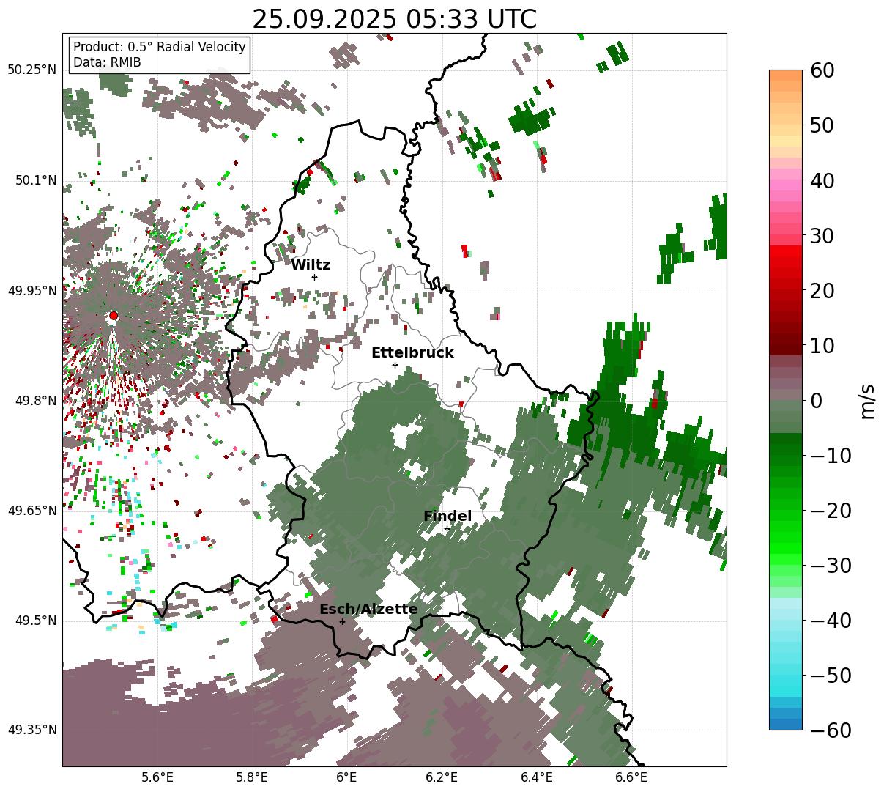This screenshot has width=884, height=792.
Task: Click the colorbar 0 tick label
Action: click(815, 400)
